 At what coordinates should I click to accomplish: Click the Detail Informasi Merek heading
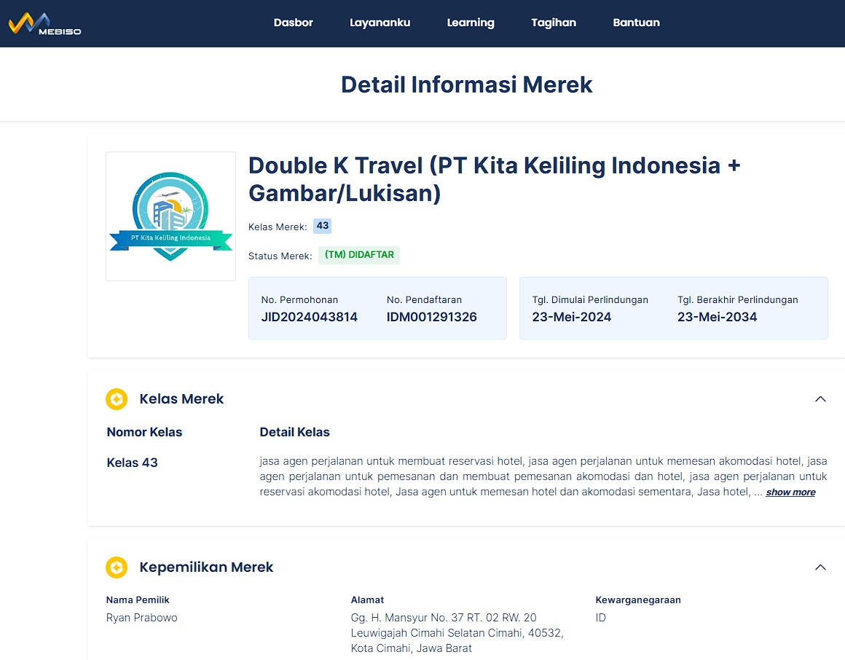tap(467, 85)
